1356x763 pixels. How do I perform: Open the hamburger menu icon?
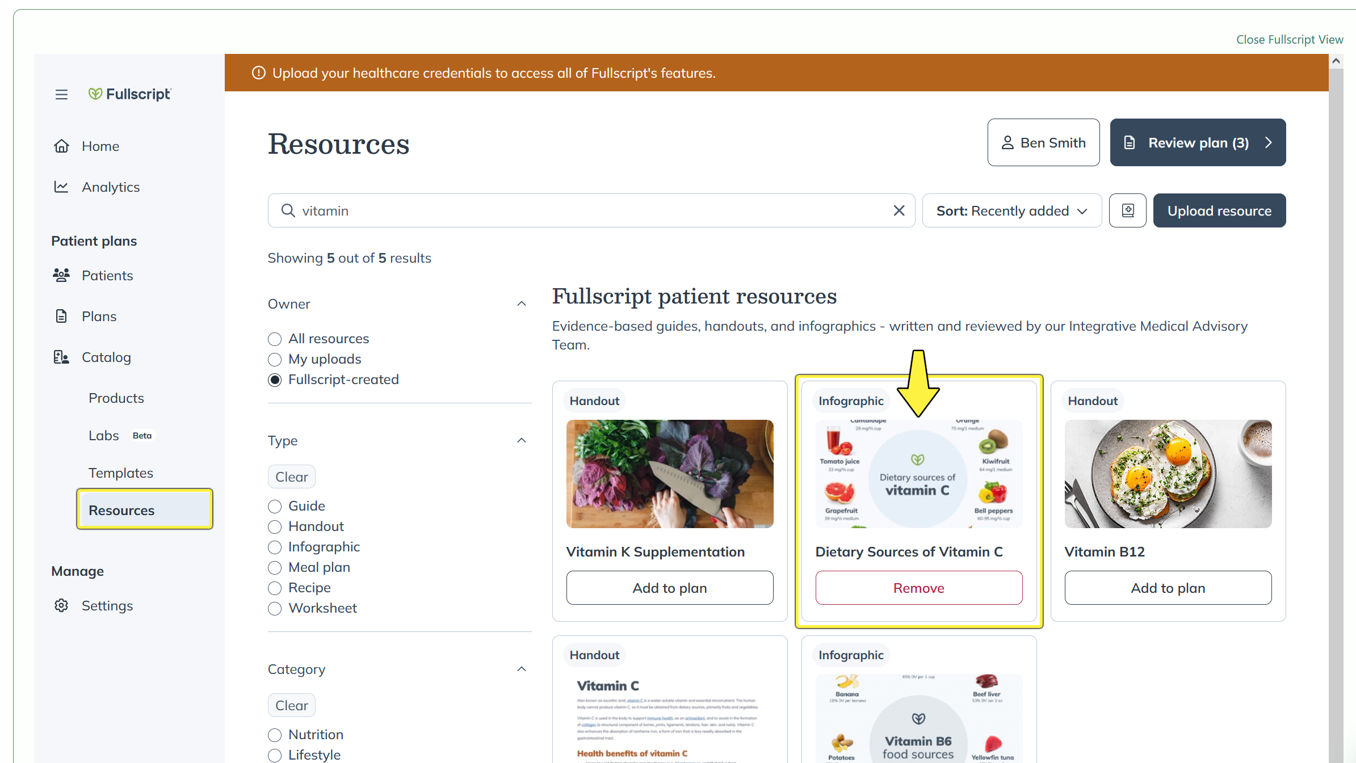pyautogui.click(x=61, y=94)
